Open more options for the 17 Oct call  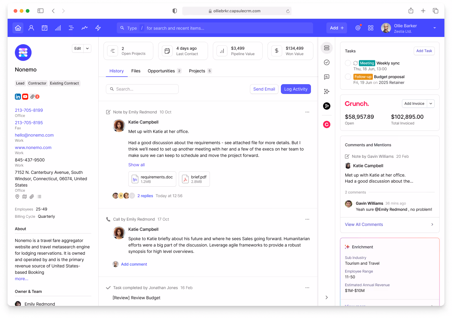pyautogui.click(x=307, y=219)
